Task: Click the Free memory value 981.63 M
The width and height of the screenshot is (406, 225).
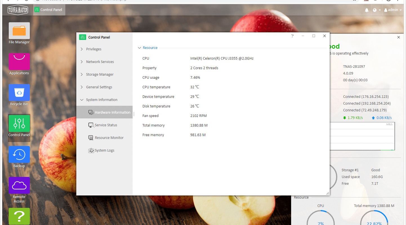Action: [x=198, y=135]
